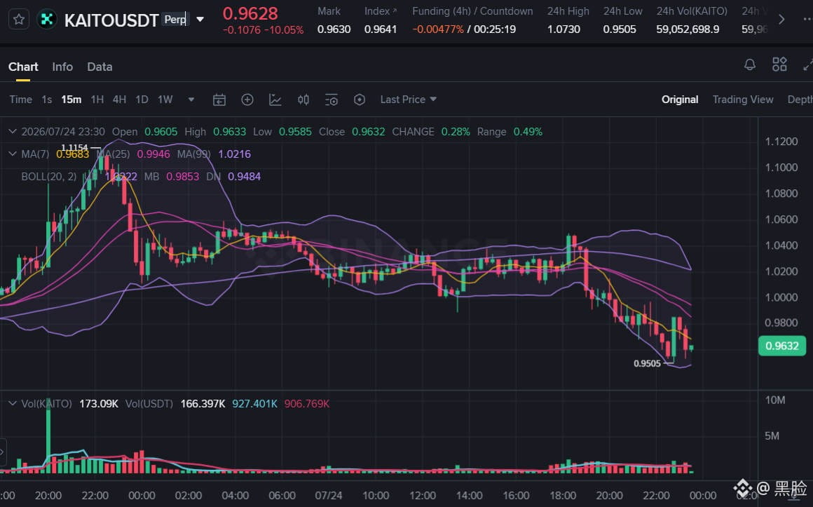Click the Mark price value 0.9630
Image resolution: width=813 pixels, height=507 pixels.
point(334,29)
